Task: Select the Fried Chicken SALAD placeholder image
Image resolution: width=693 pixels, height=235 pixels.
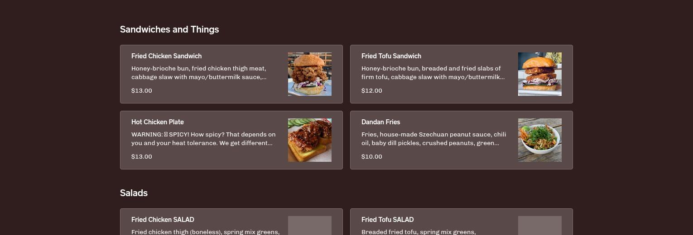Action: [x=310, y=226]
